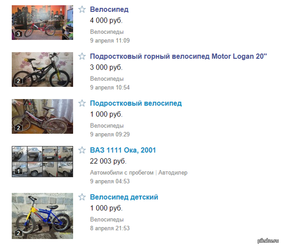Favorite the 4 000 руб. Велосипед listing star
The height and width of the screenshot is (246, 281).
point(82,9)
